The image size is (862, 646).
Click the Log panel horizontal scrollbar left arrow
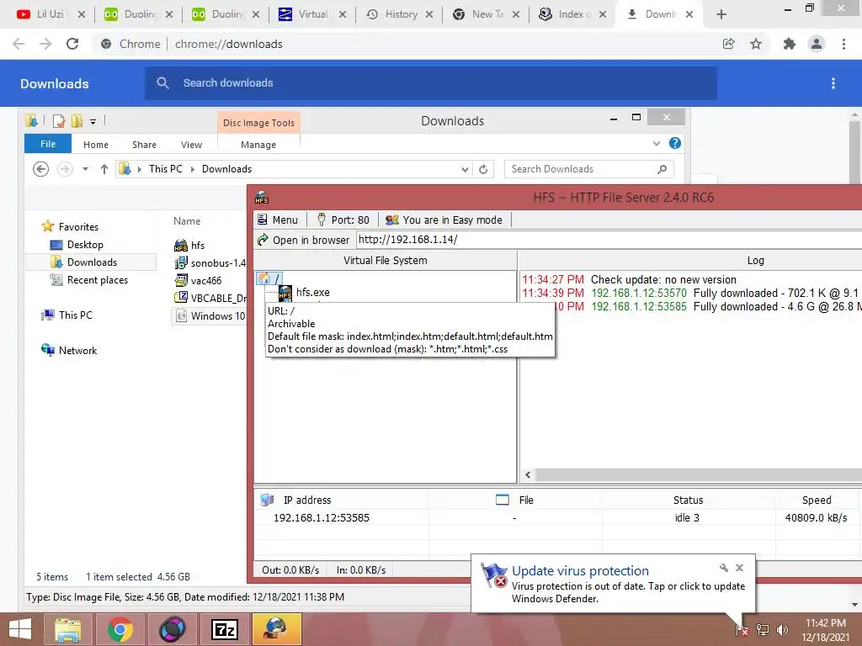(x=528, y=475)
